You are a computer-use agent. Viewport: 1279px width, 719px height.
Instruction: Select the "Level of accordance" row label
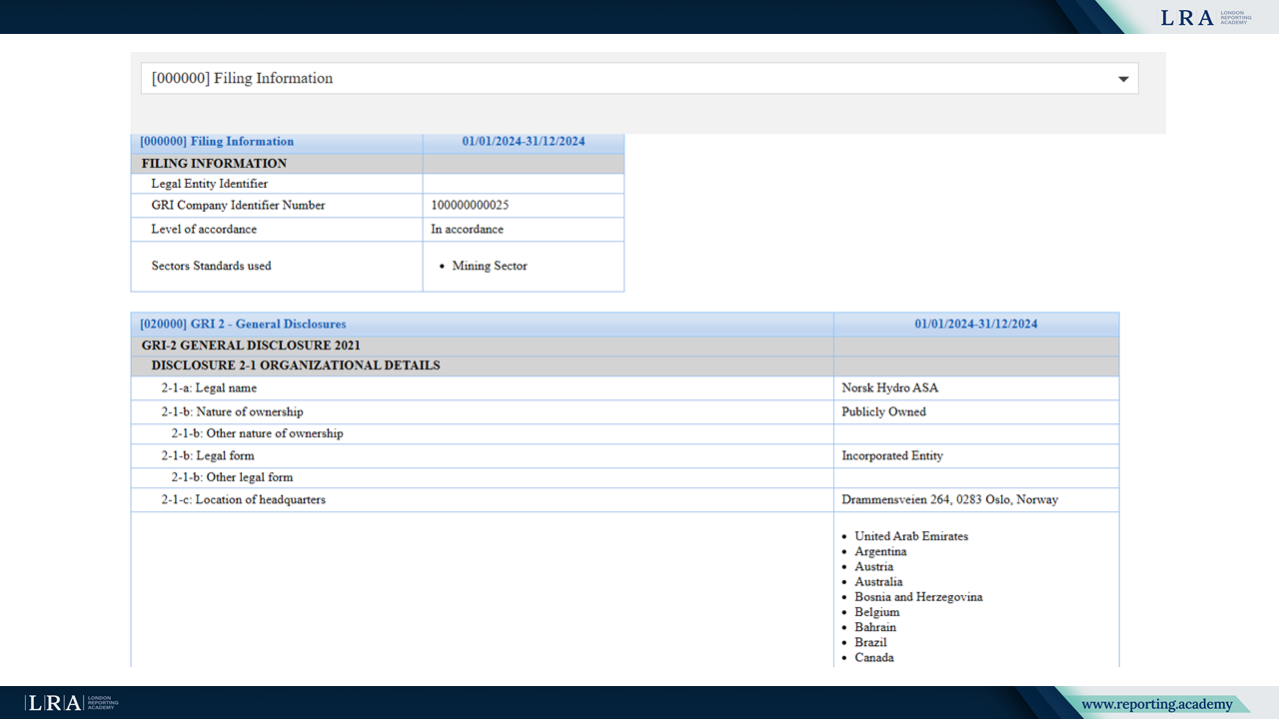coord(204,230)
